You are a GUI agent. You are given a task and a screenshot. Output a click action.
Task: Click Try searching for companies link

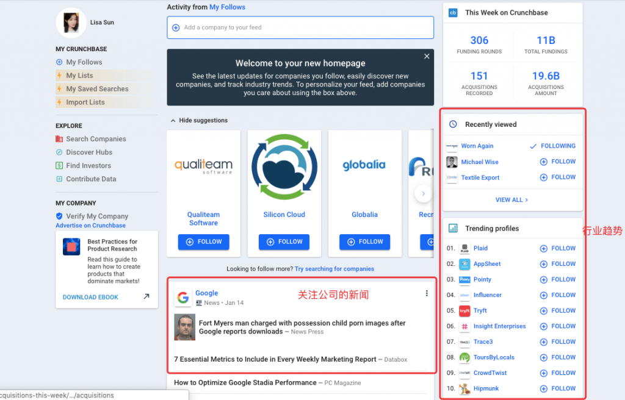(334, 268)
